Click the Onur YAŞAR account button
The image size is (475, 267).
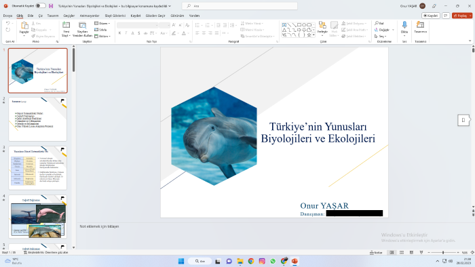coord(413,5)
